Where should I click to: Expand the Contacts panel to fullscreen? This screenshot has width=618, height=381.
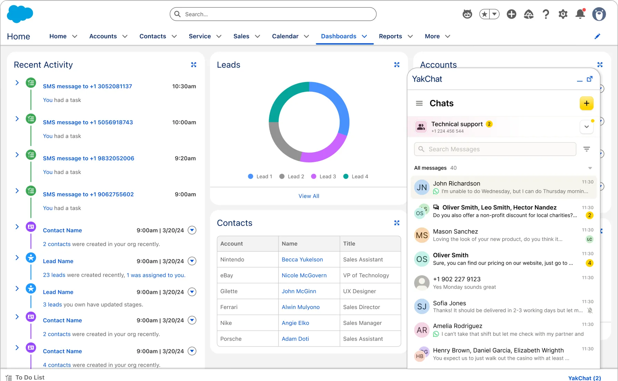pyautogui.click(x=397, y=223)
